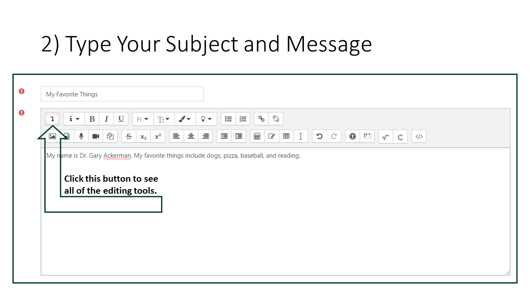530x298 pixels.
Task: Remove a link with the unlink tool
Action: [x=276, y=119]
